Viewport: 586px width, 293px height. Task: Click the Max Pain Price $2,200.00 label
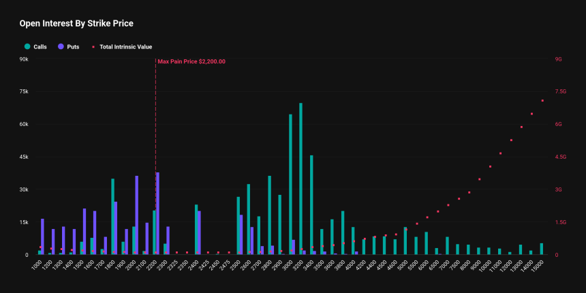[x=191, y=61]
